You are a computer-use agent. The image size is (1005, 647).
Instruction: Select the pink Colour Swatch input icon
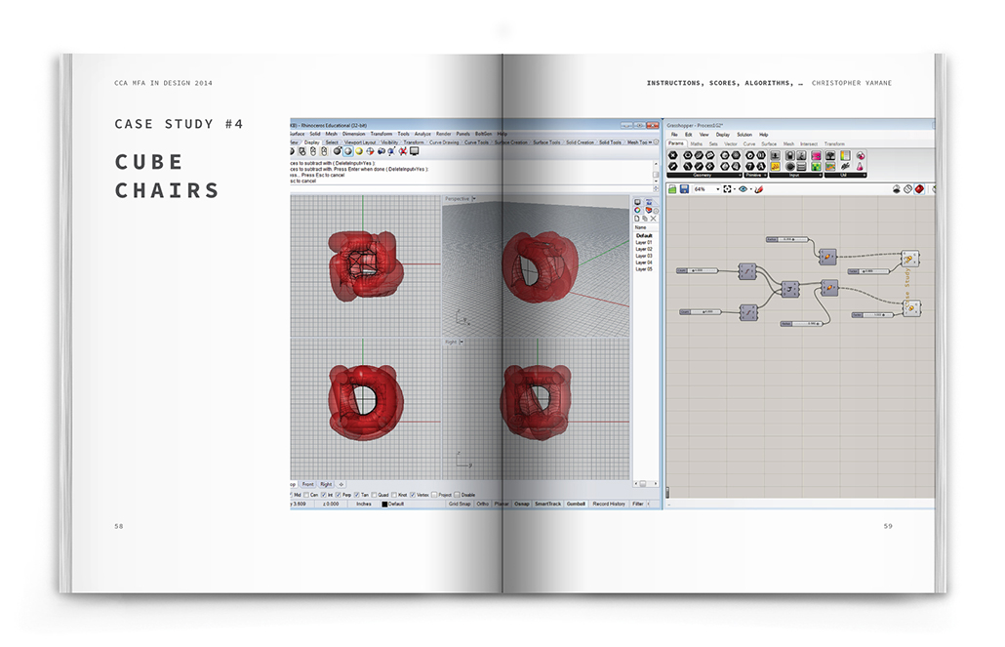click(816, 156)
